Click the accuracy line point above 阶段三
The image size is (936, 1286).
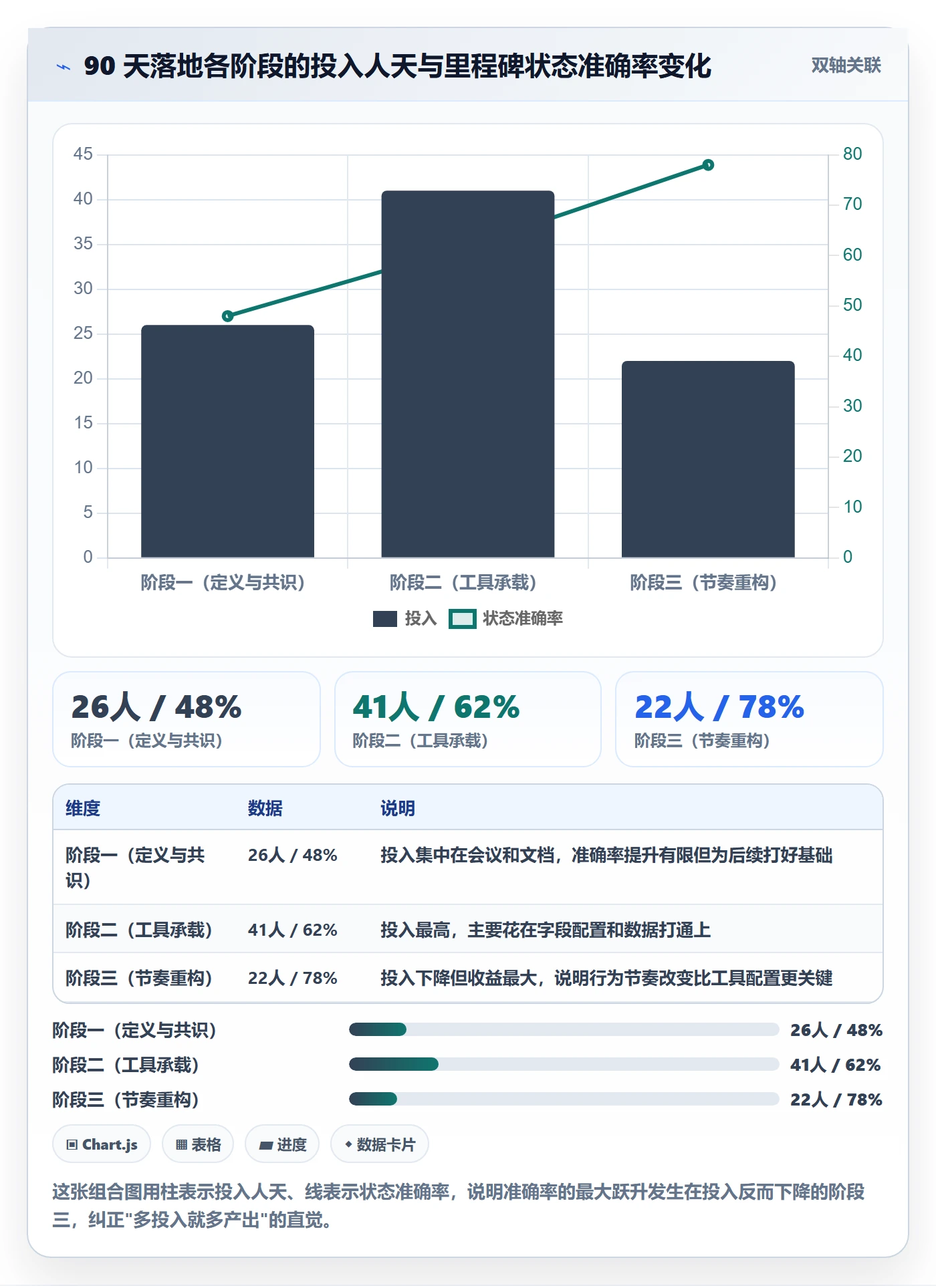tap(708, 164)
